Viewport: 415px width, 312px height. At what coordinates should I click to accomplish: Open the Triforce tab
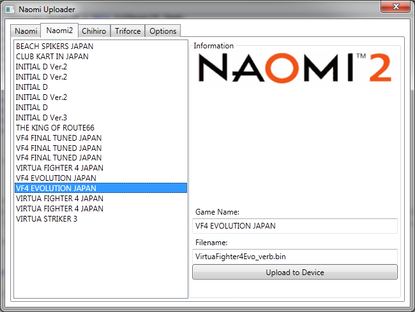click(x=128, y=31)
